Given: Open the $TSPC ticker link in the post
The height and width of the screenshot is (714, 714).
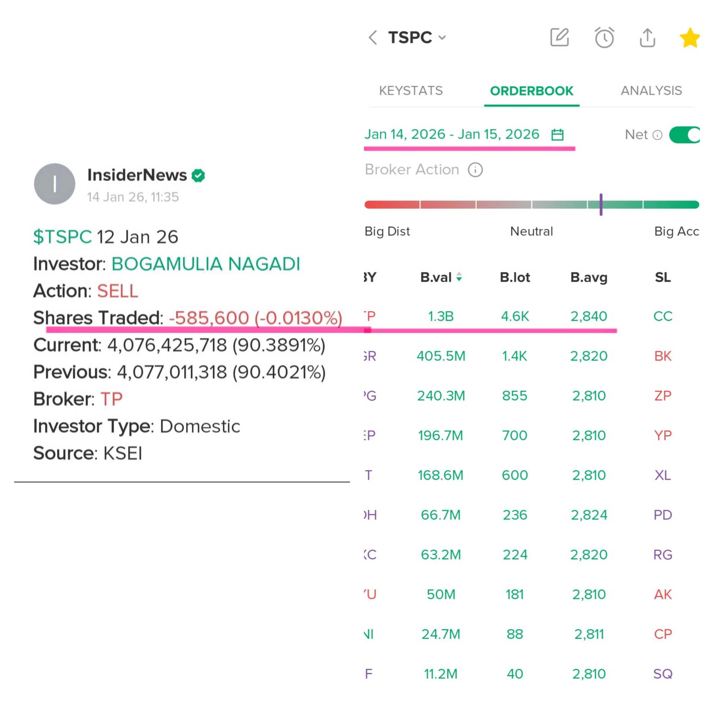Looking at the screenshot, I should [x=62, y=237].
